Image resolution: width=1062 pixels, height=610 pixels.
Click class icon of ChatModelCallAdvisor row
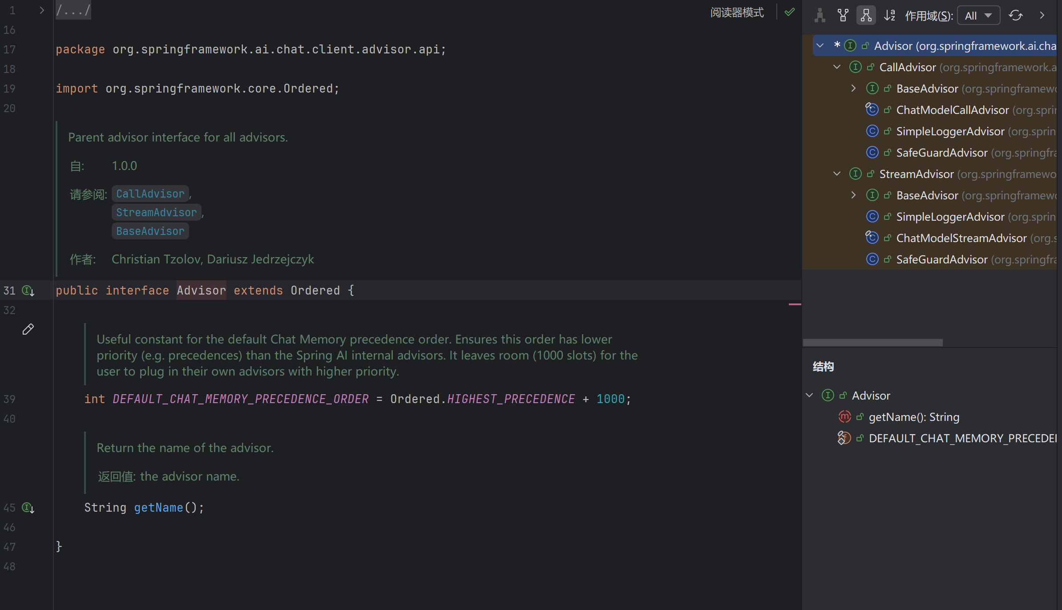(x=872, y=109)
